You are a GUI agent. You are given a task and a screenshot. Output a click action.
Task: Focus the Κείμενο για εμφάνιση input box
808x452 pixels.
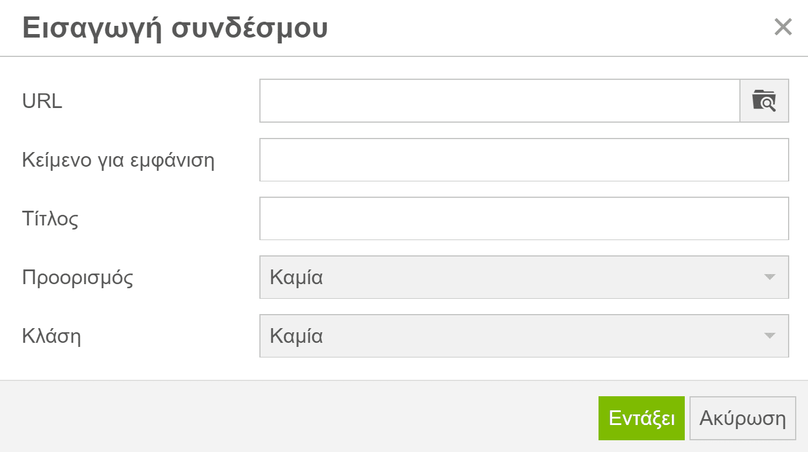point(523,160)
